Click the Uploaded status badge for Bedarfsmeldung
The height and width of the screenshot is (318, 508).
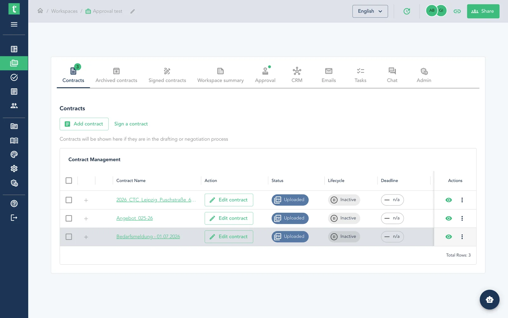click(290, 237)
